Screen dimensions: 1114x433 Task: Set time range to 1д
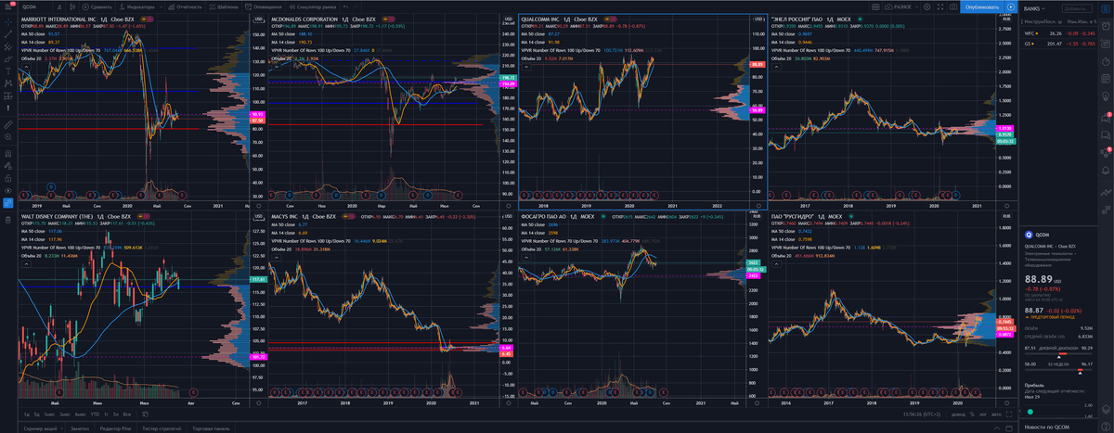(x=27, y=414)
